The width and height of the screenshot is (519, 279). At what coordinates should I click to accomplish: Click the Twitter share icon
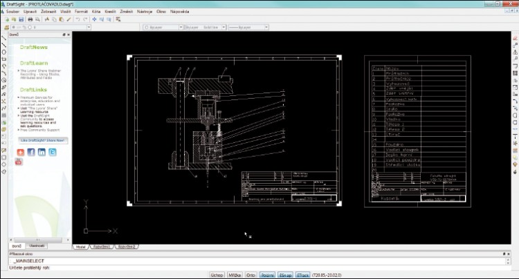point(53,152)
